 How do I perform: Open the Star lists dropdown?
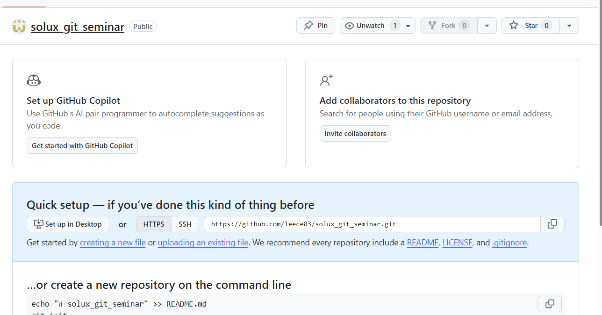[569, 26]
